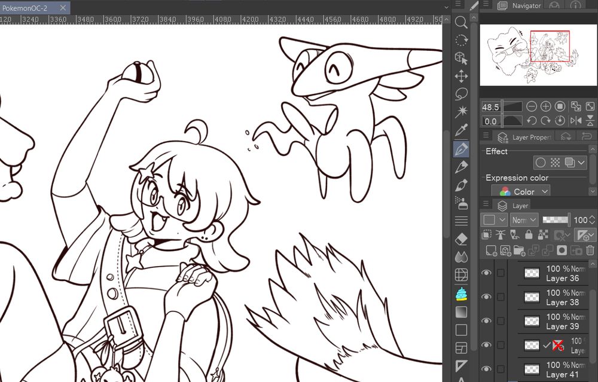The height and width of the screenshot is (382, 598).
Task: Open the Norm blending mode dropdown
Action: [524, 220]
